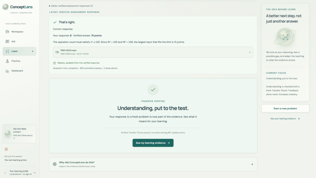Open the Practice section
This screenshot has height=178, width=316.
(x=19, y=61)
